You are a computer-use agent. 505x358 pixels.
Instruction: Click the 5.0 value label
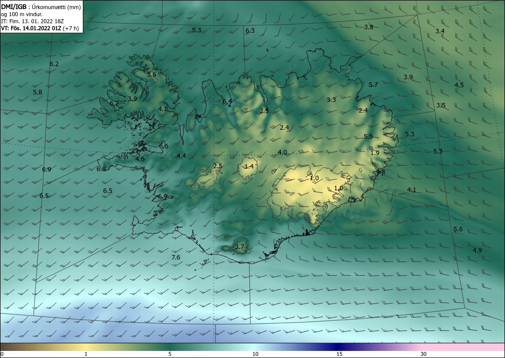point(368,136)
